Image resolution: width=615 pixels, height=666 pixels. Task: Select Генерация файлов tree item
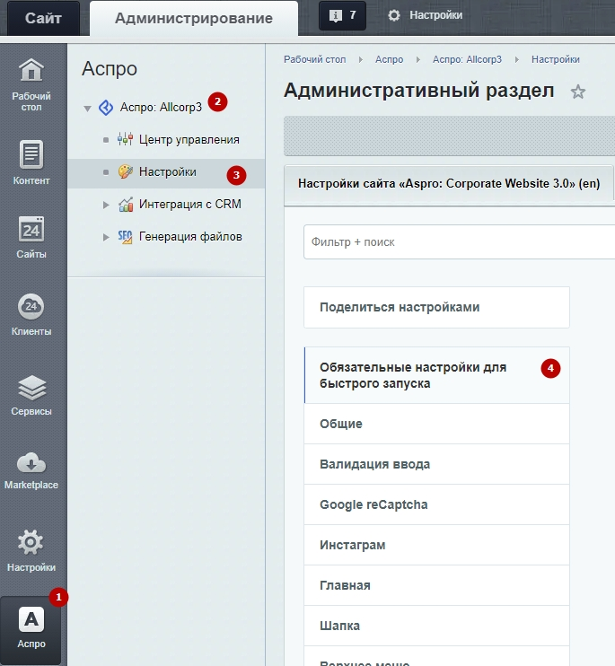[x=190, y=237]
